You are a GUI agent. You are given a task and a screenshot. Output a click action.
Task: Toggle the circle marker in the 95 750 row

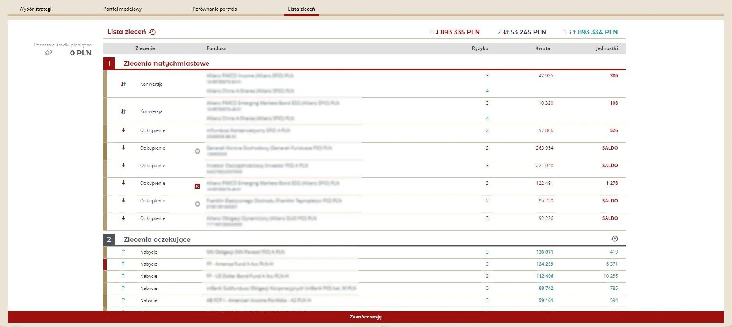pos(198,204)
